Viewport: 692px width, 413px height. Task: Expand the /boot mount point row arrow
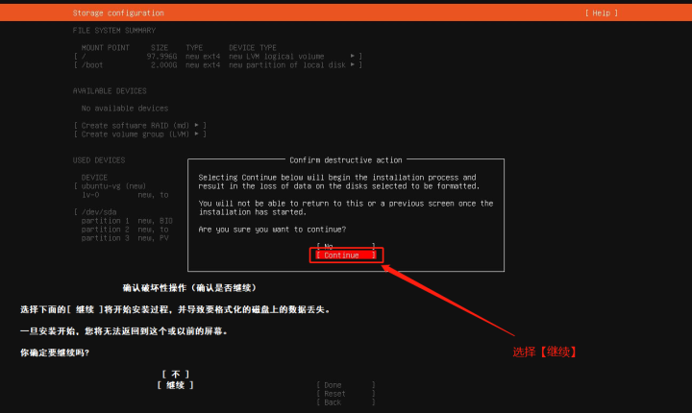pyautogui.click(x=352, y=65)
